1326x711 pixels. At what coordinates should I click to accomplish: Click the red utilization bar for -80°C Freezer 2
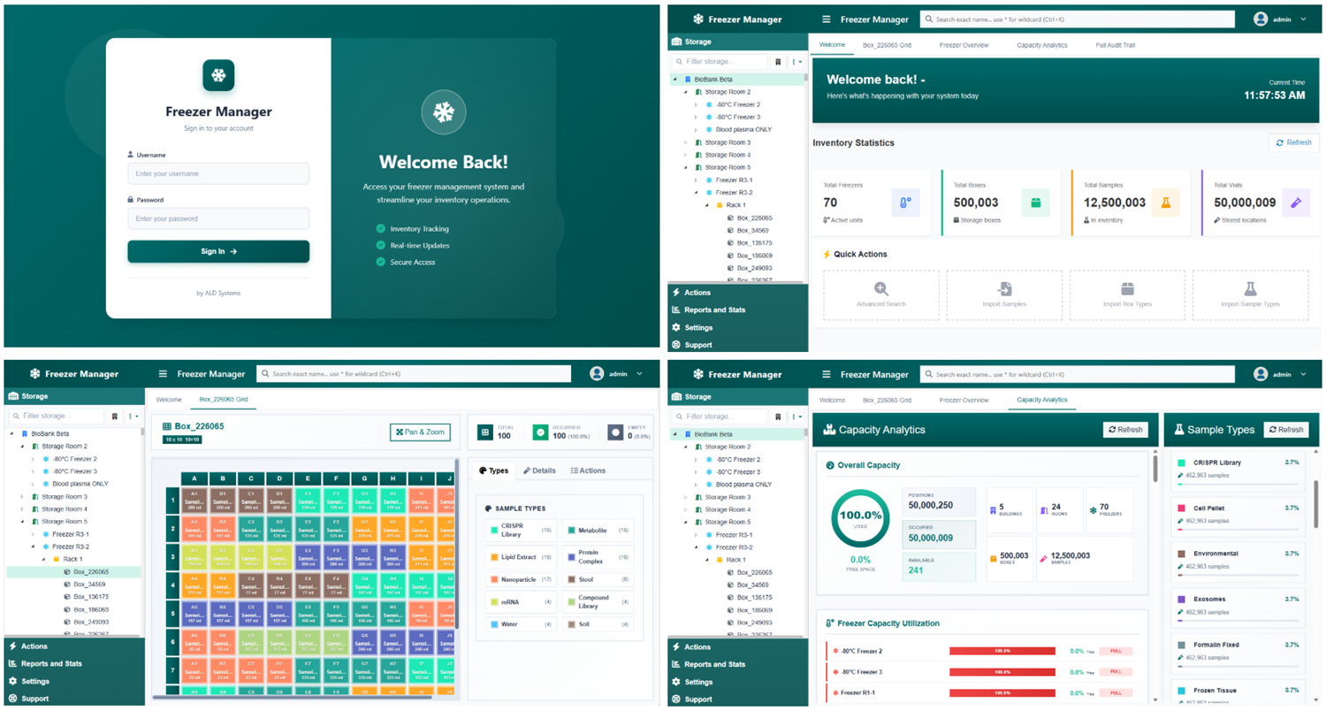1002,651
